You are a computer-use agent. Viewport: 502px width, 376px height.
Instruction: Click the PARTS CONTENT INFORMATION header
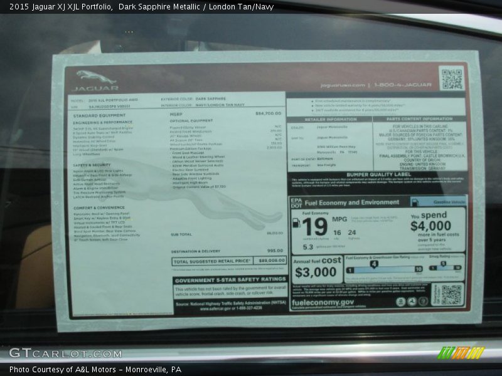(419, 118)
